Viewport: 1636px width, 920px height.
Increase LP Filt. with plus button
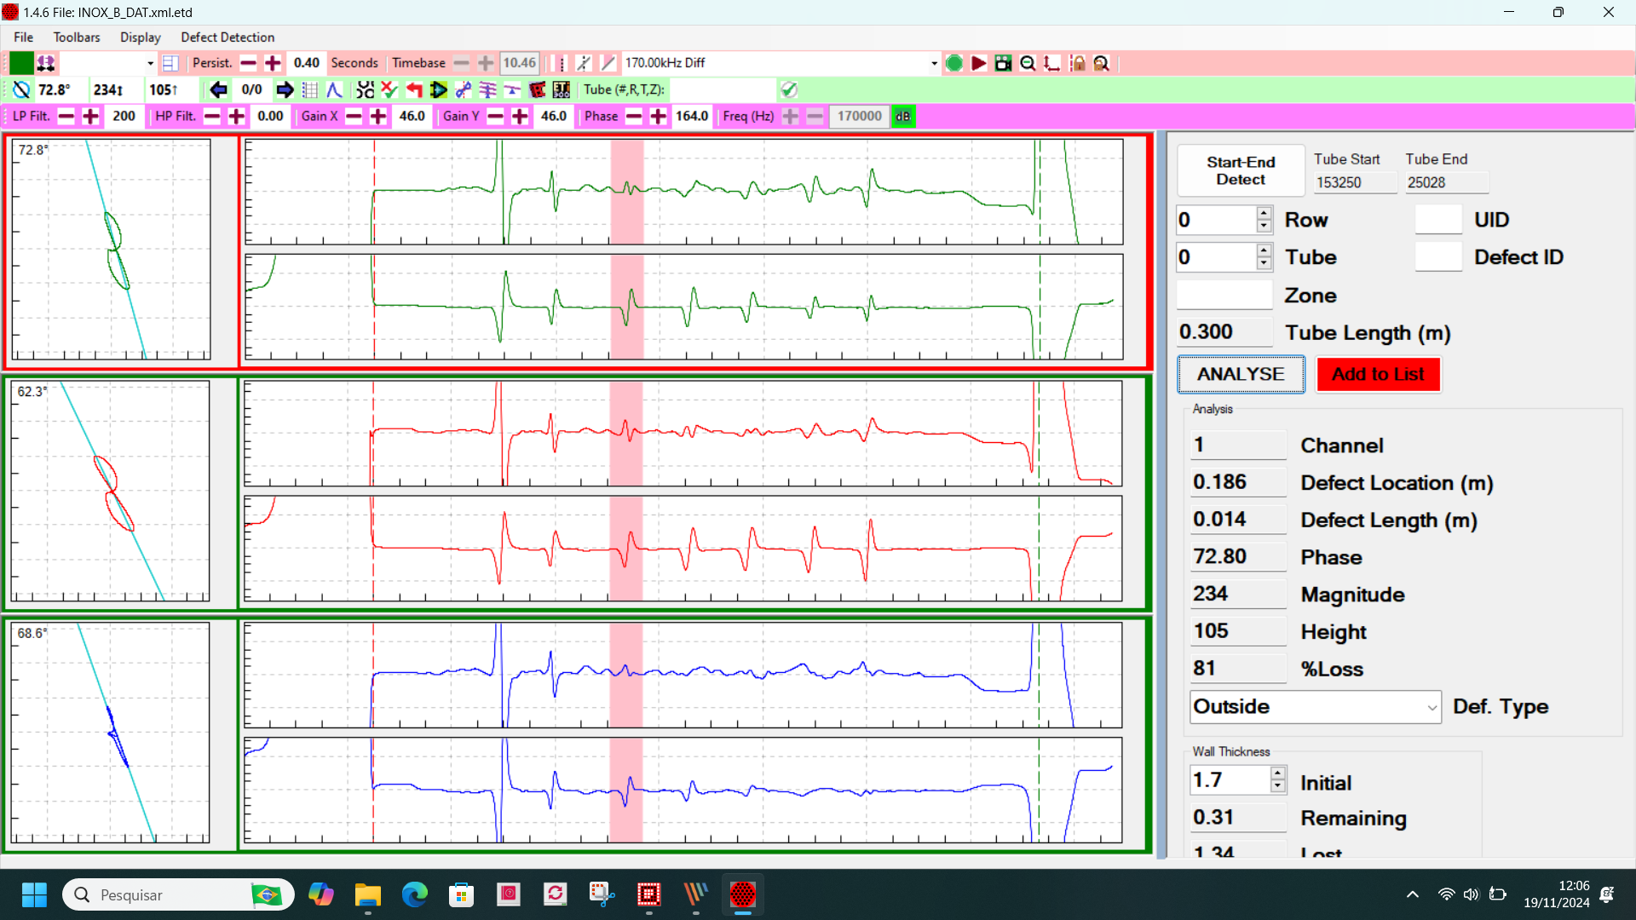point(90,117)
